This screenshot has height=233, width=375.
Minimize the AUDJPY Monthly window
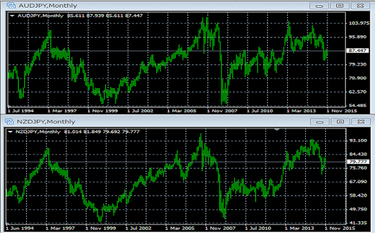(x=319, y=6)
